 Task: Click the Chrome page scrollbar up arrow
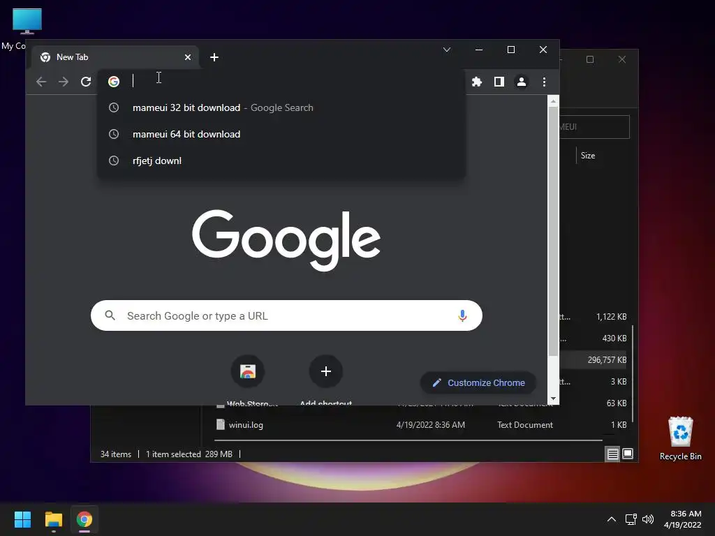(553, 101)
